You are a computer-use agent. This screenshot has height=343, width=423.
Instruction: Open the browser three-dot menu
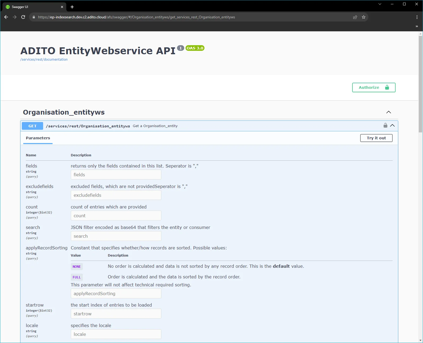(417, 17)
